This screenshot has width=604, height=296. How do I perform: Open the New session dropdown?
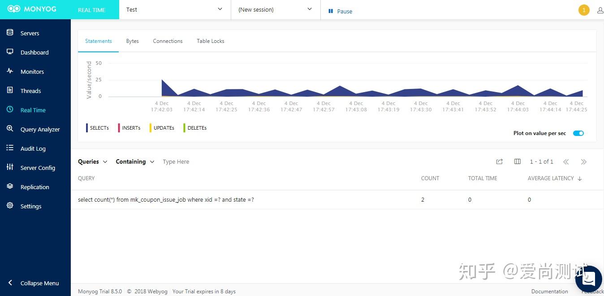click(x=275, y=9)
